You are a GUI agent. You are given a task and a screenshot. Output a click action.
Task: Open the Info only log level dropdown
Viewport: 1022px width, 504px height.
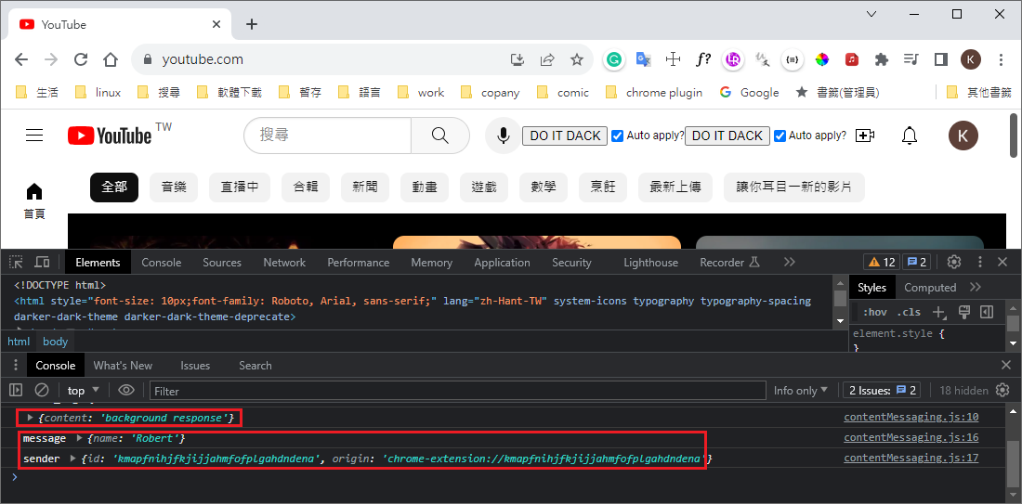point(800,391)
